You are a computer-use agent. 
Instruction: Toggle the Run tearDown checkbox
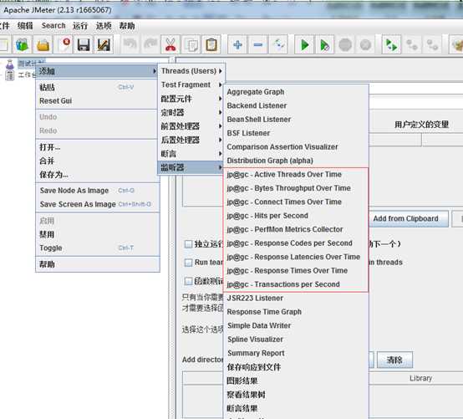[x=188, y=263]
